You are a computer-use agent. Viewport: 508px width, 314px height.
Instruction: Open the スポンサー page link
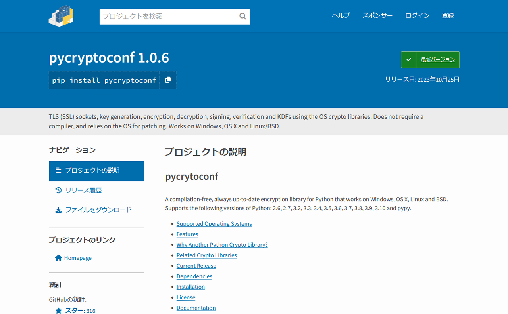377,15
